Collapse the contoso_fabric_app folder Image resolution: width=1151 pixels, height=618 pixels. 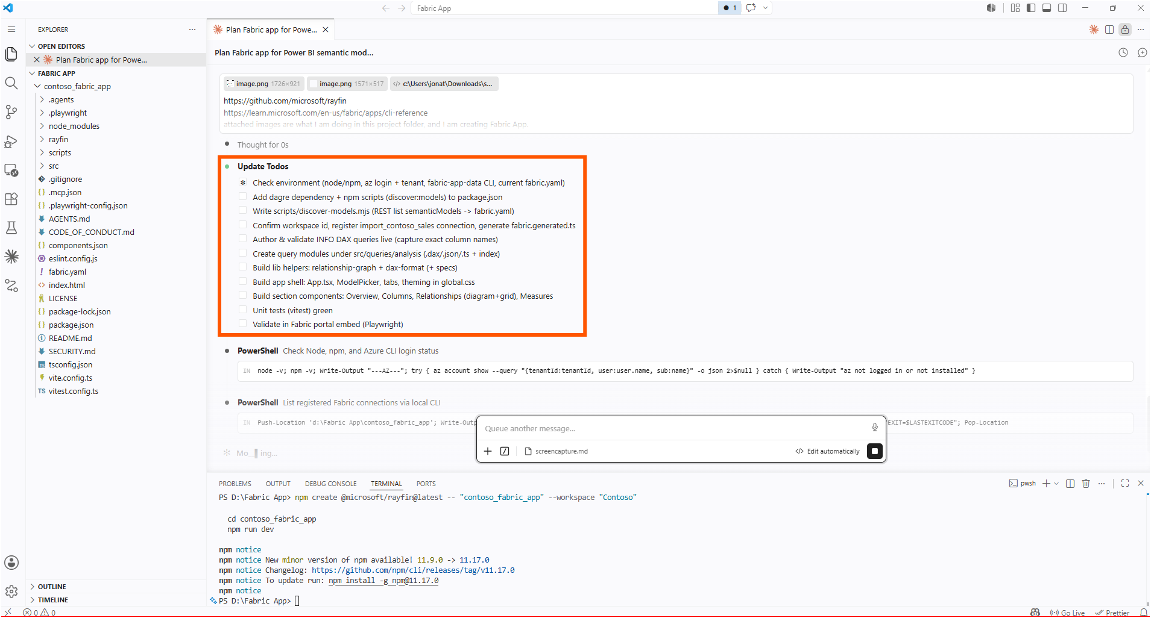37,87
